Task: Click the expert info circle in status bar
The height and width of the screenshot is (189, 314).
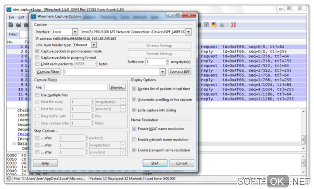Action: 9,179
